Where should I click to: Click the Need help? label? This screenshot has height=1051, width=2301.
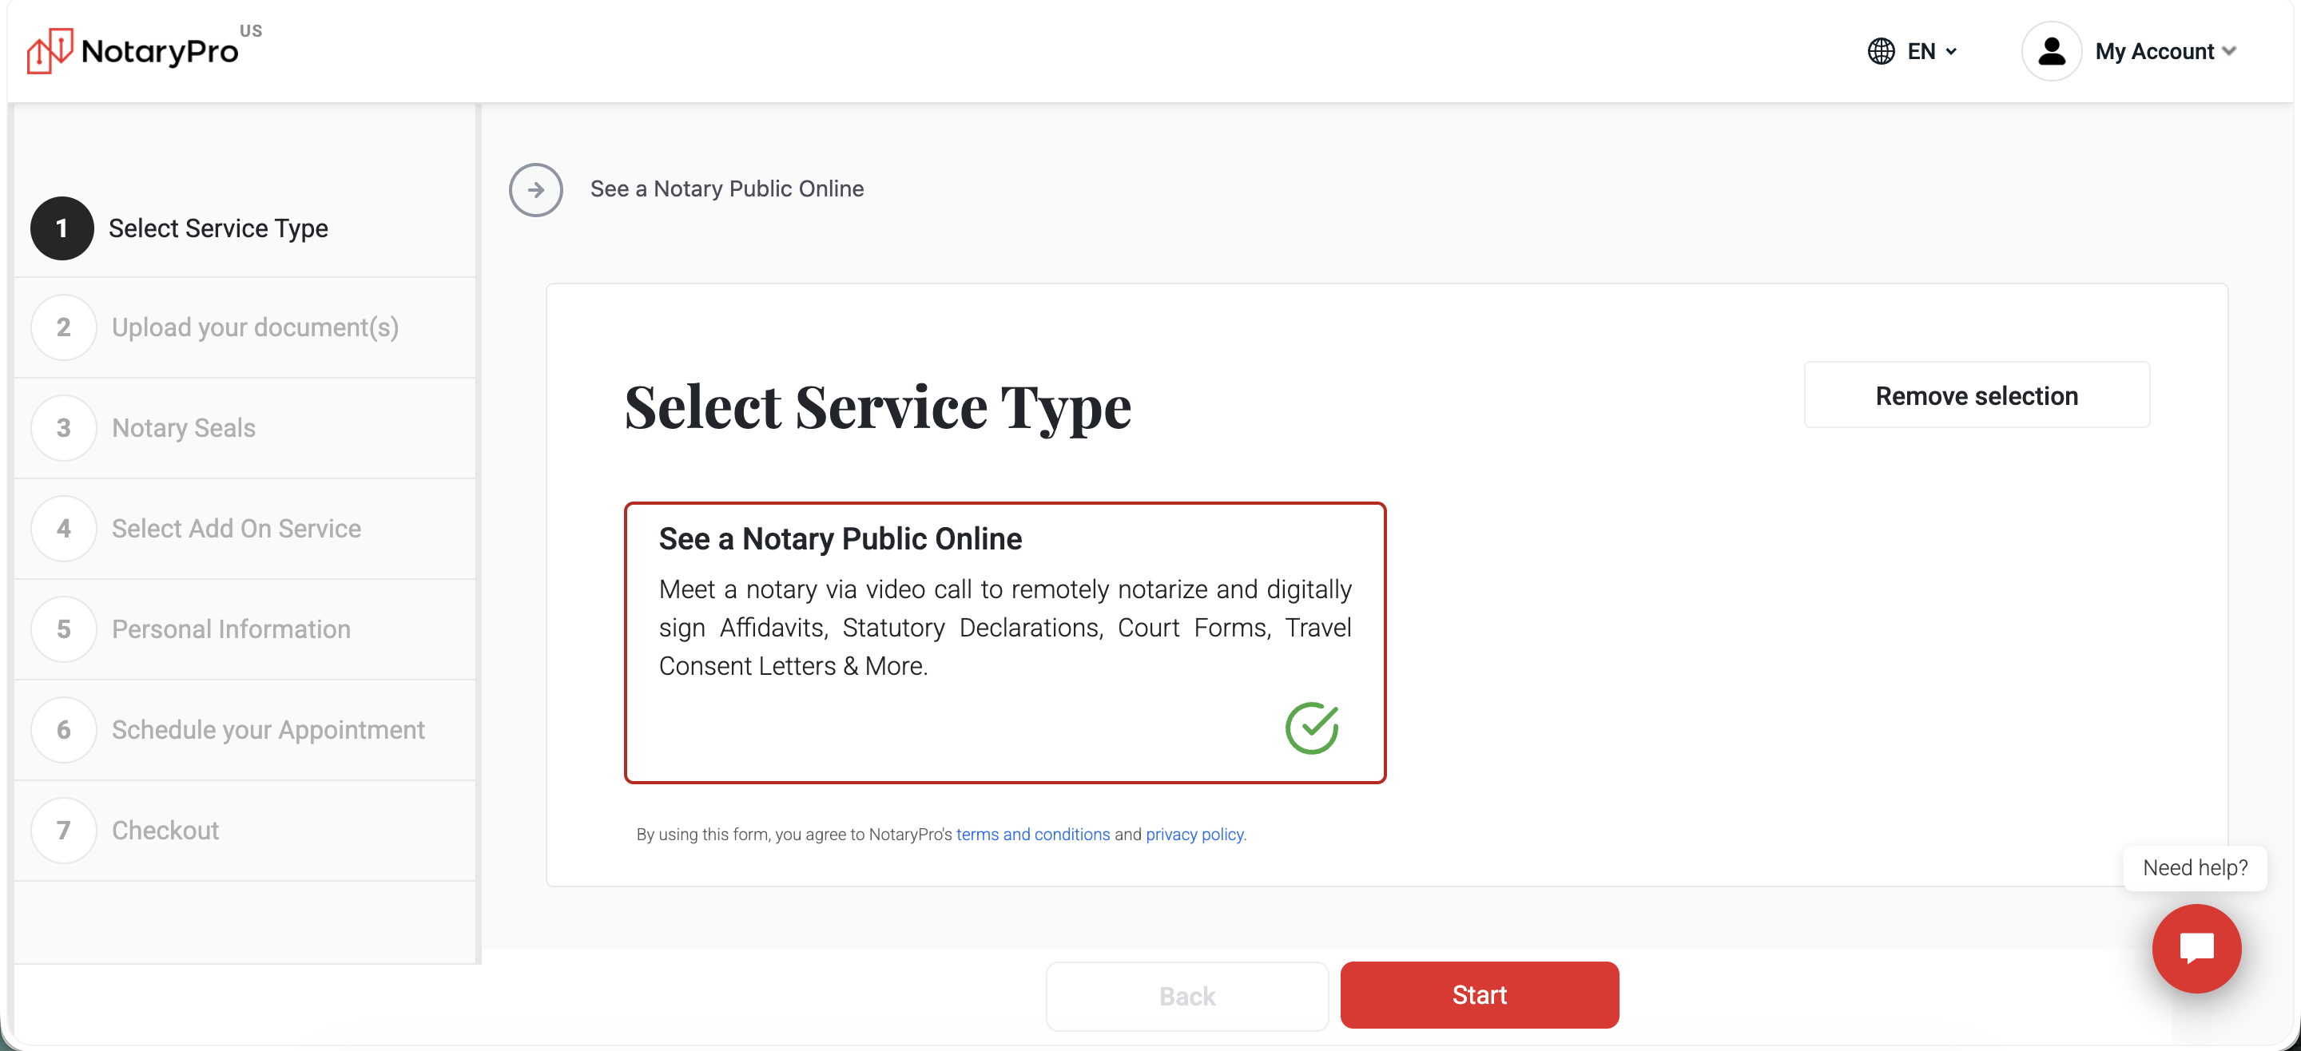(2194, 868)
